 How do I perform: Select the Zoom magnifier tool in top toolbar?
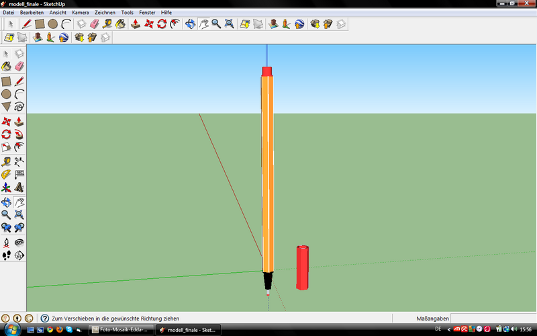(216, 24)
